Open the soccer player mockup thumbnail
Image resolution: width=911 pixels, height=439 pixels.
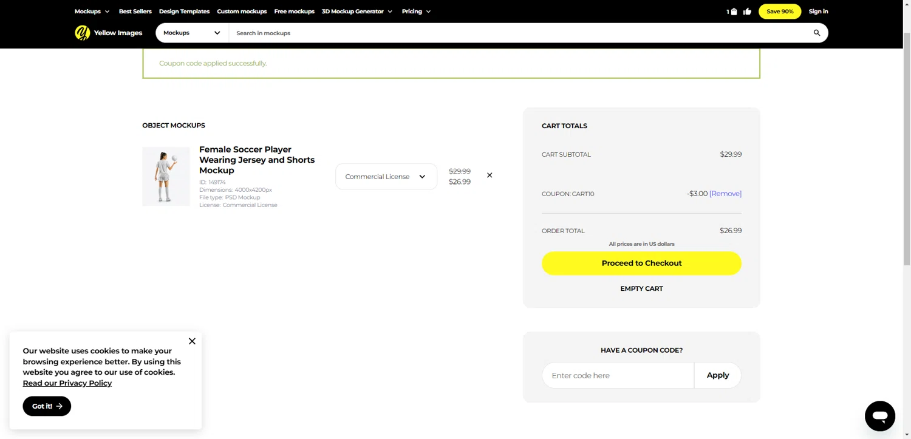click(x=166, y=176)
